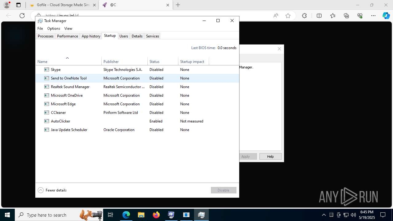Open the volume control in tray
This screenshot has height=221, width=393.
tap(353, 215)
